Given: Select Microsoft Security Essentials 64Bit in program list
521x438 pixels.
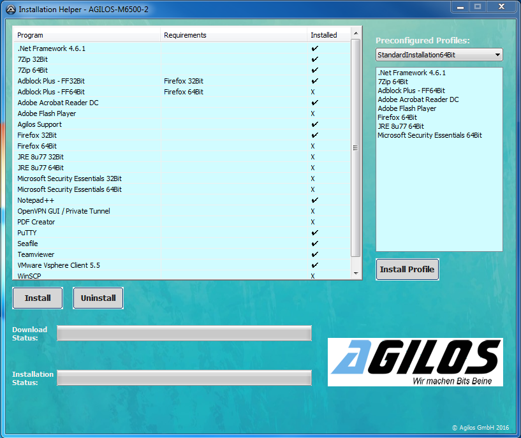Looking at the screenshot, I should point(182,189).
